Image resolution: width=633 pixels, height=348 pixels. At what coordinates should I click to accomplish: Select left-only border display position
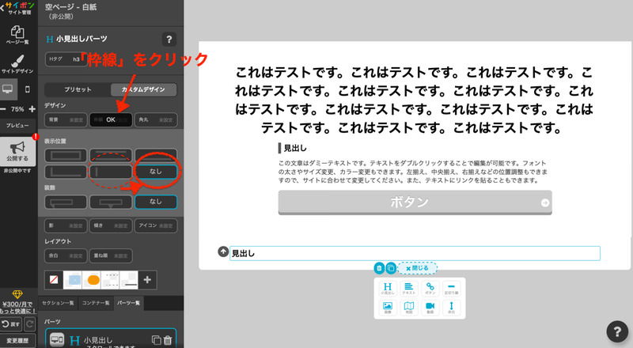click(111, 172)
